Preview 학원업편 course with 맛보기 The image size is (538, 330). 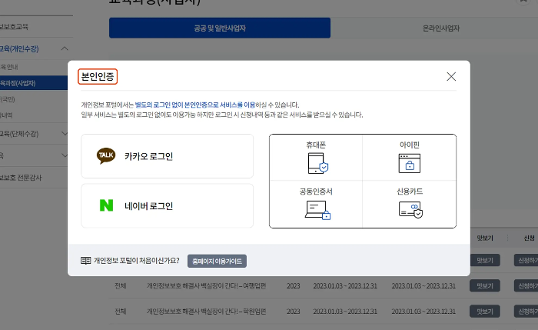click(484, 311)
